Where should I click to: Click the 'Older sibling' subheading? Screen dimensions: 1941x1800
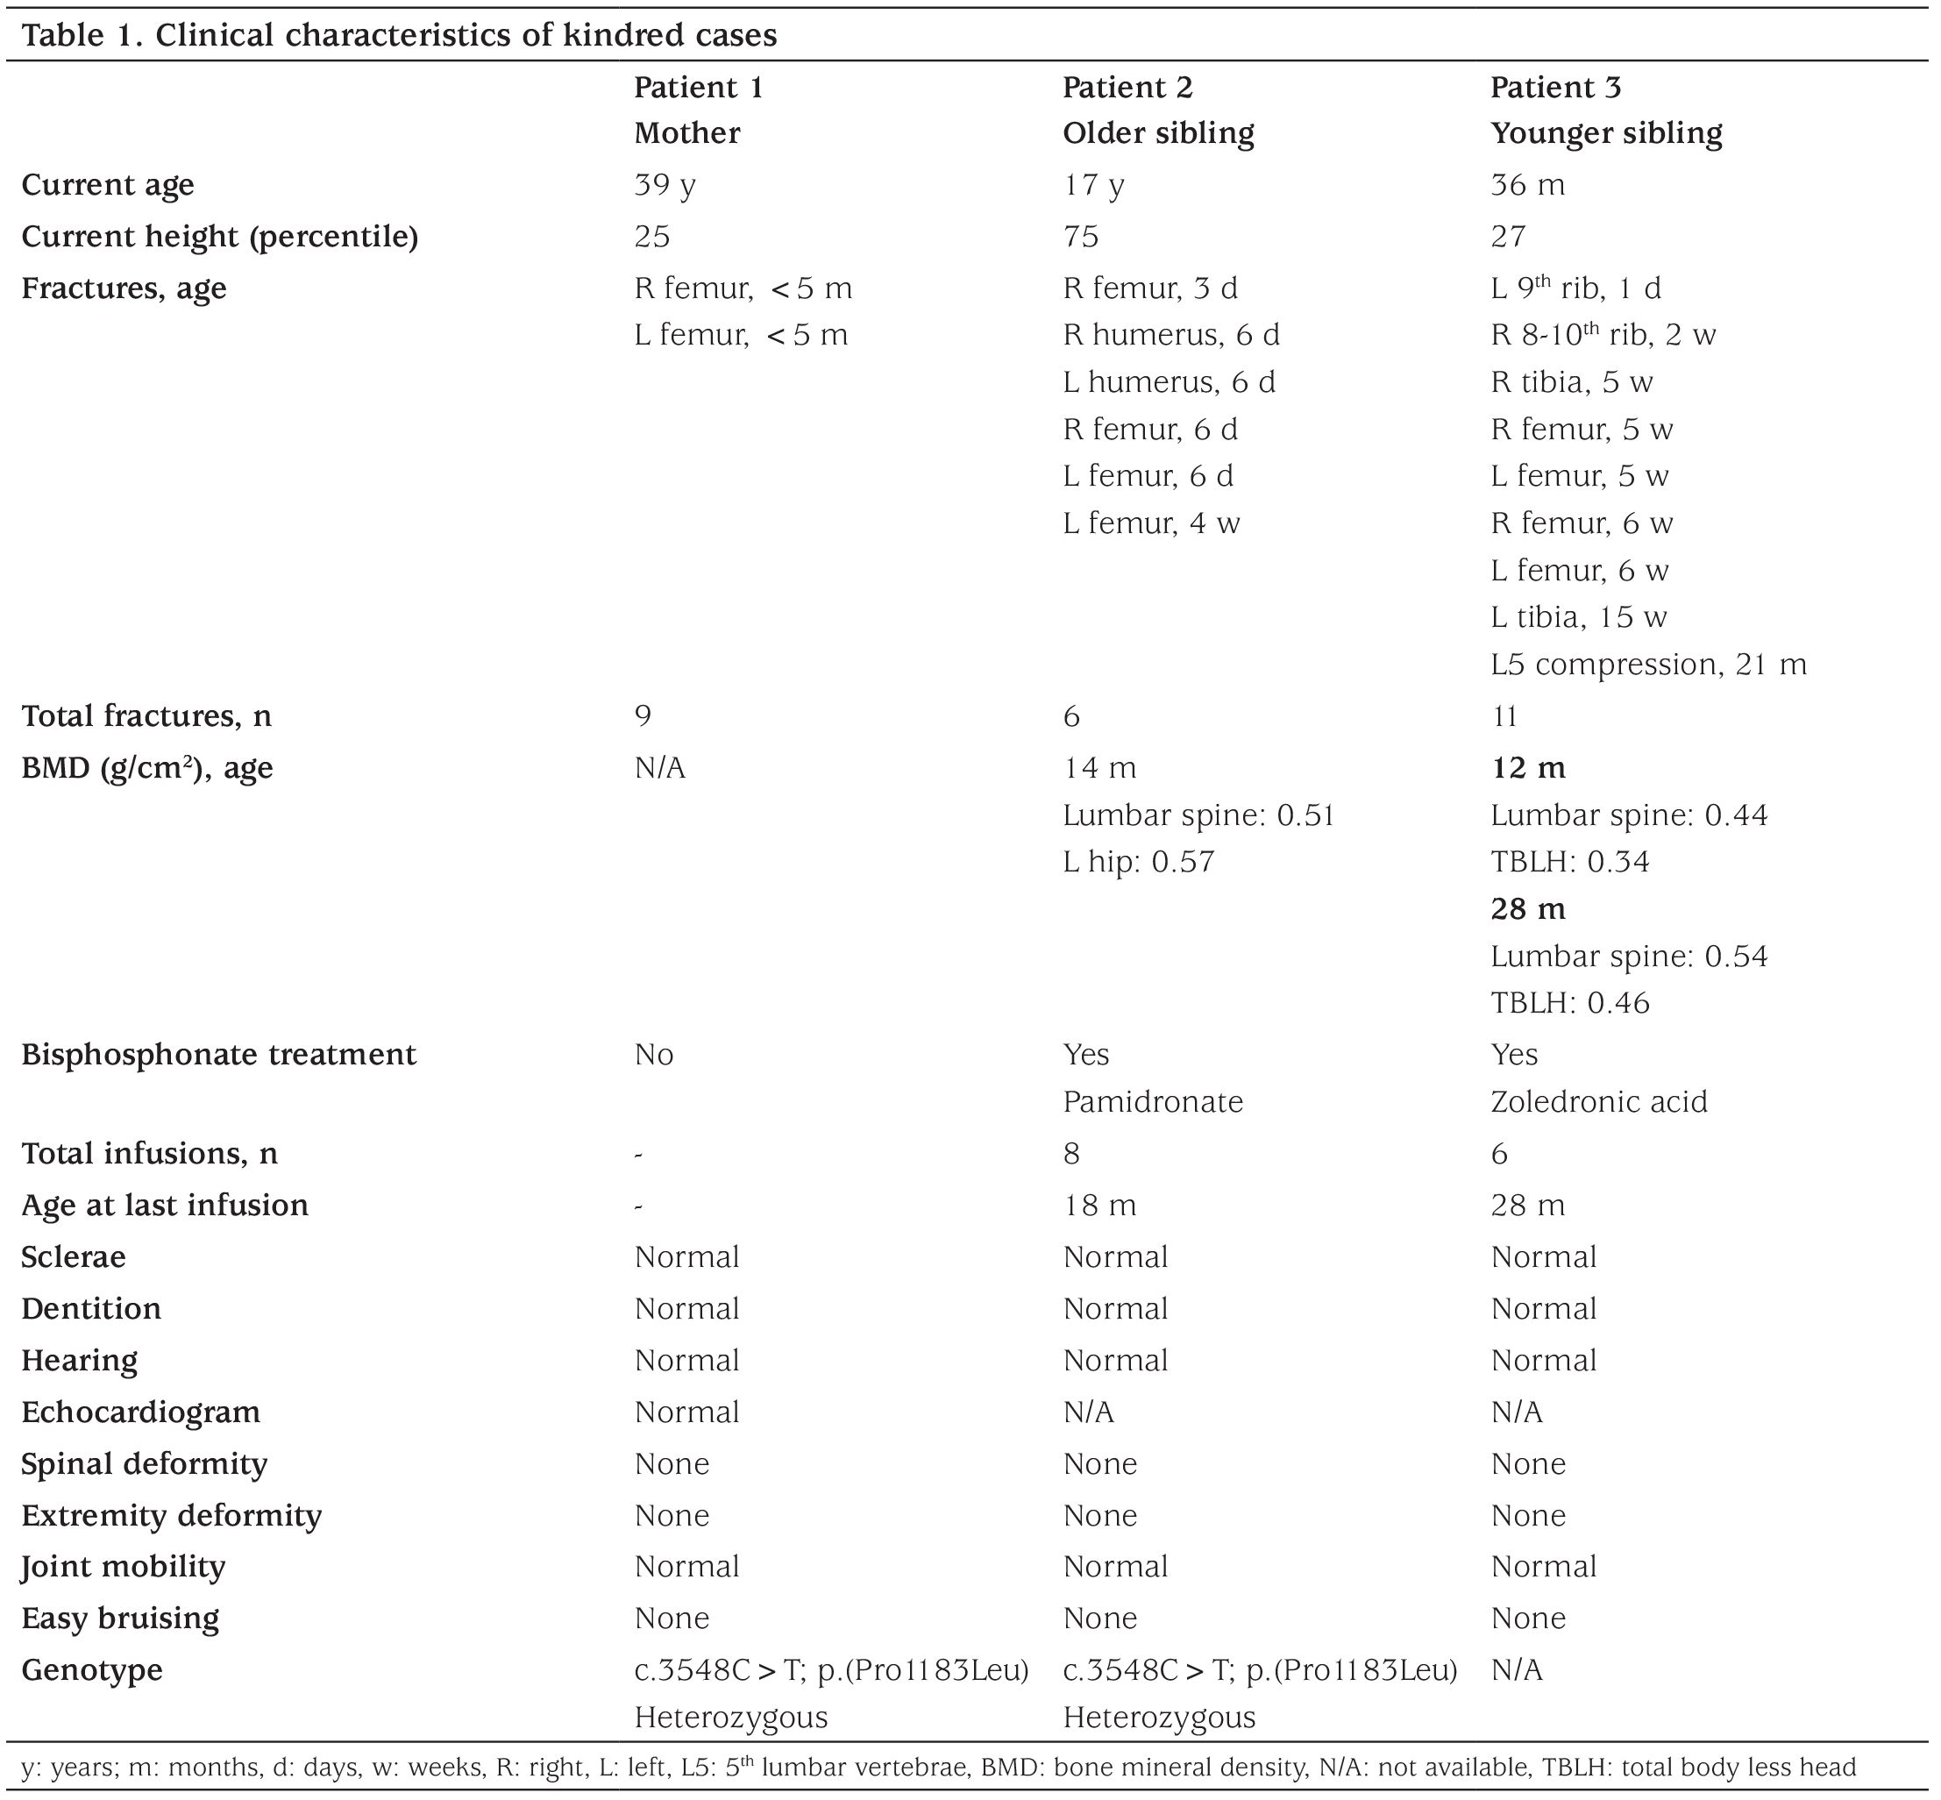(x=1158, y=134)
